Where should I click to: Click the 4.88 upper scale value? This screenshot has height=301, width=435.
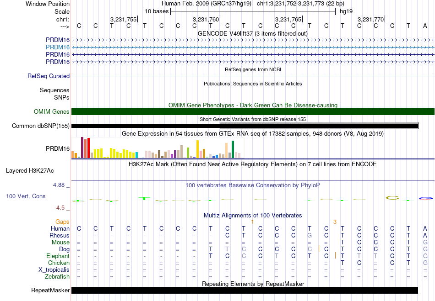pos(59,185)
